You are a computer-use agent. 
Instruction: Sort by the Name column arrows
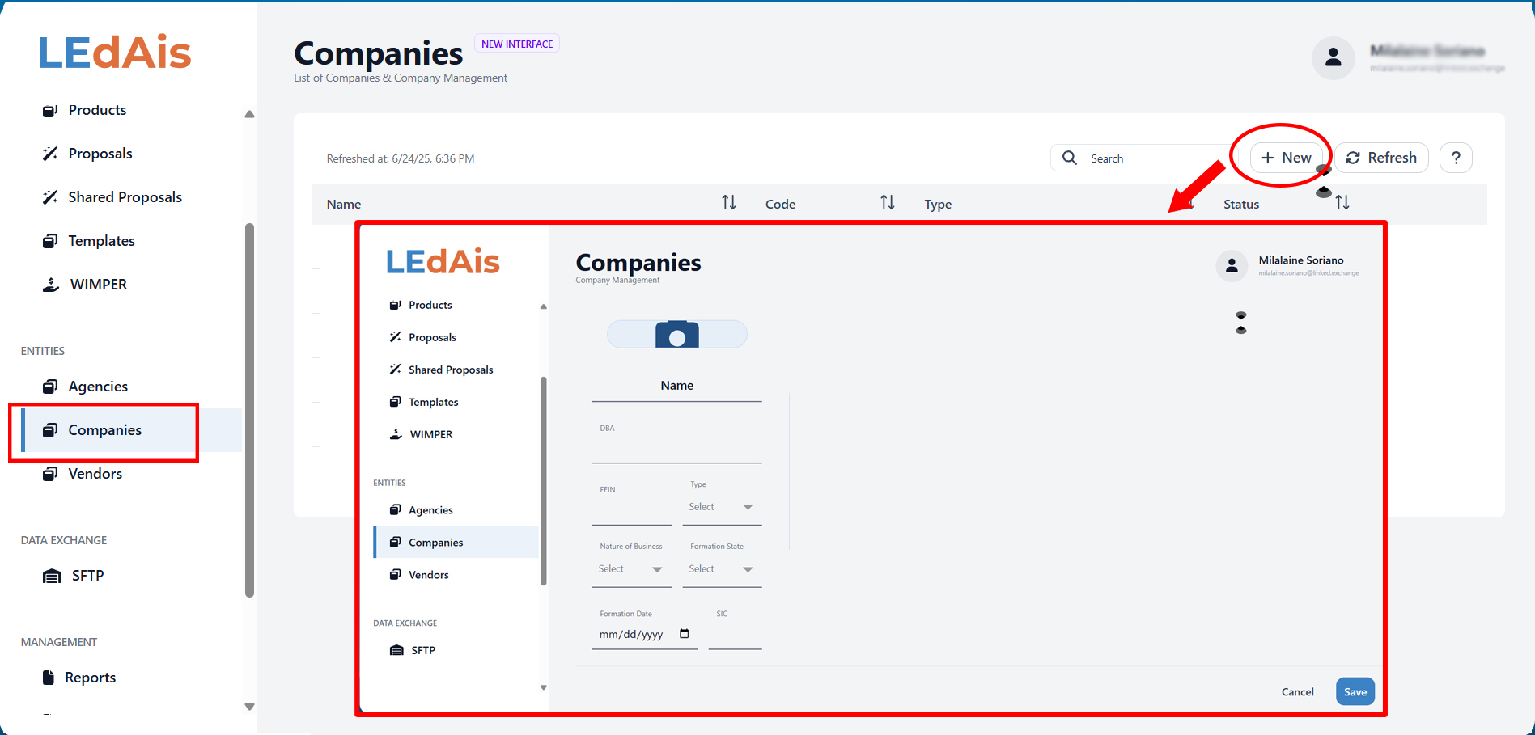[729, 202]
